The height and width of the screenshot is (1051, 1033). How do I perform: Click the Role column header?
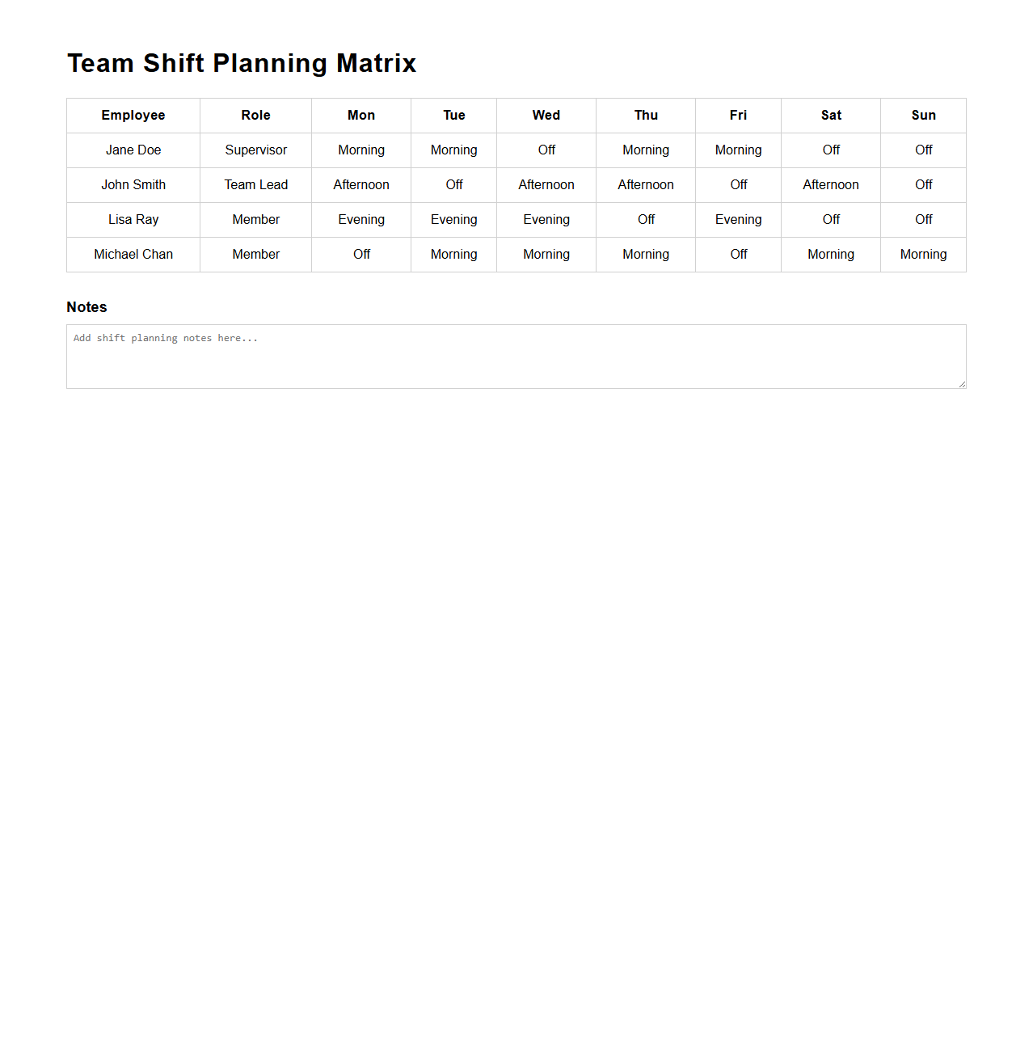[255, 116]
